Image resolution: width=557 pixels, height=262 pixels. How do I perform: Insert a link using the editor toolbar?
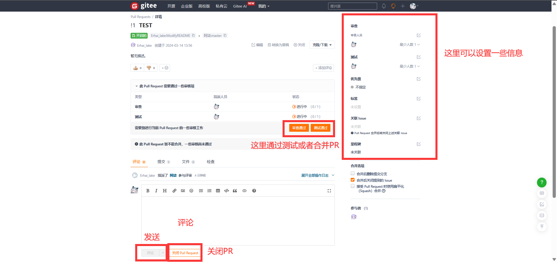[x=174, y=191]
